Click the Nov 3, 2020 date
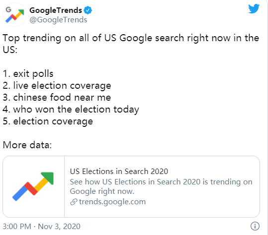The height and width of the screenshot is (235, 268). [x=59, y=226]
